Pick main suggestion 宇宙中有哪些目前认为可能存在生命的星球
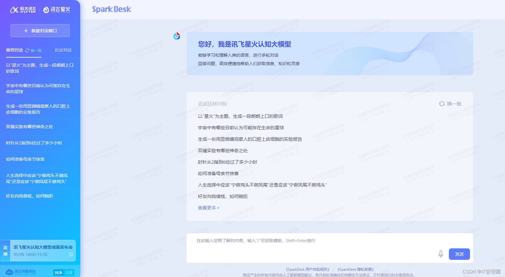505x277 pixels. pyautogui.click(x=241, y=128)
